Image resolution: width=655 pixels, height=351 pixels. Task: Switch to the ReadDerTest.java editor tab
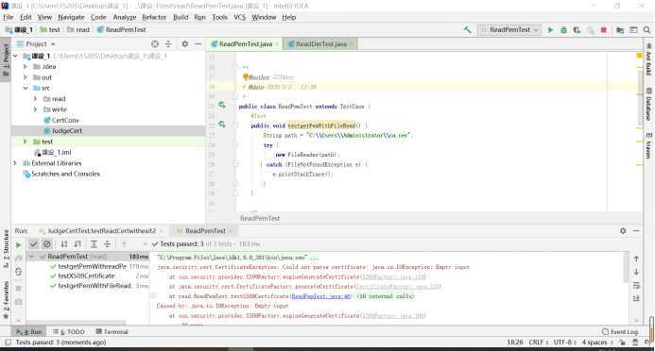pos(320,43)
